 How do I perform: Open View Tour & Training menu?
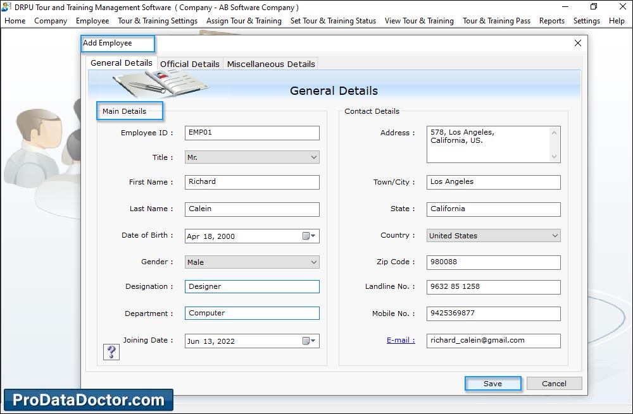click(419, 21)
